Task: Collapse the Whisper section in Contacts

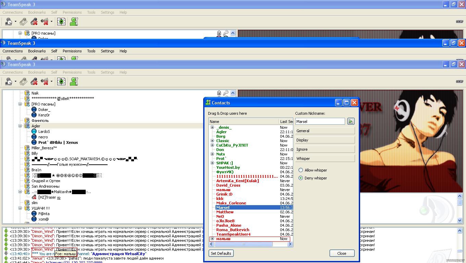Action: pos(325,159)
